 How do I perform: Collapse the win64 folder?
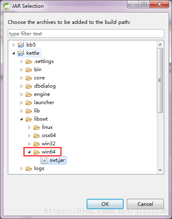pyautogui.click(x=29, y=152)
